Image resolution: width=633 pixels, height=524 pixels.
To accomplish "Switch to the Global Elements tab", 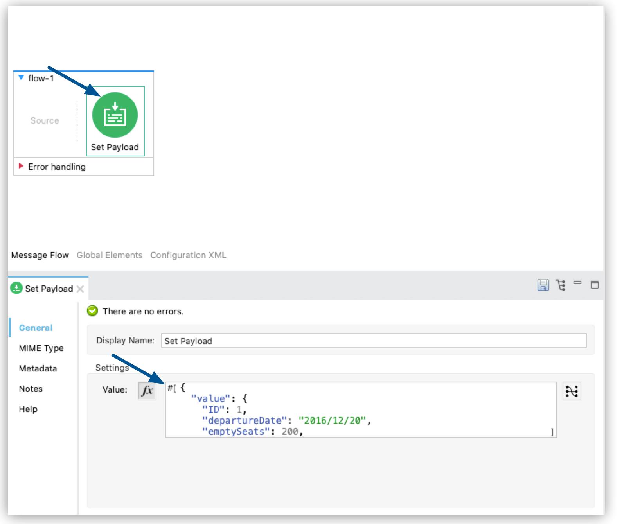I will tap(110, 255).
